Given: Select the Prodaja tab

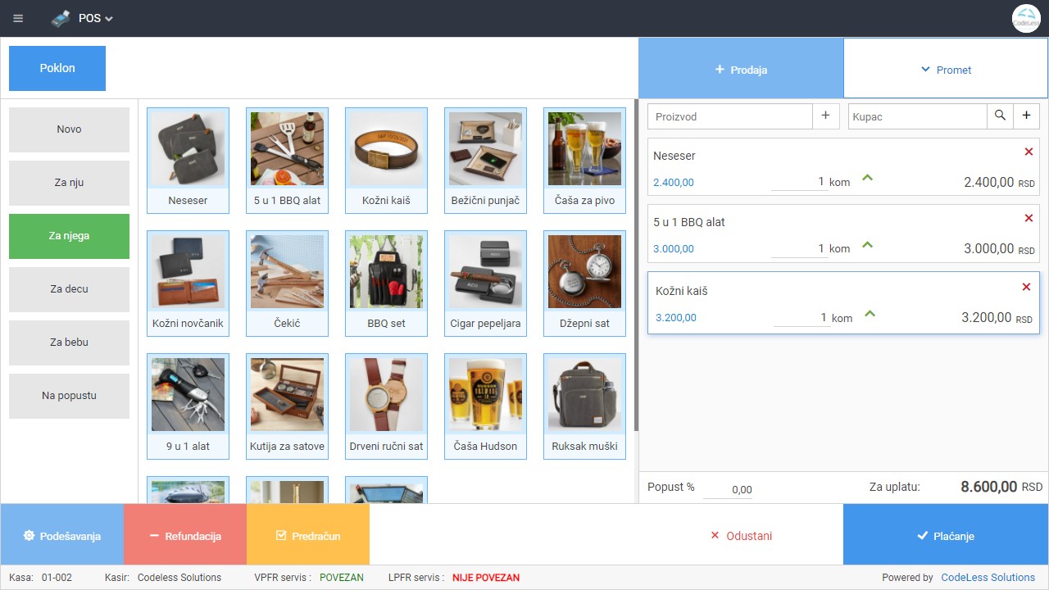Looking at the screenshot, I should coord(741,68).
